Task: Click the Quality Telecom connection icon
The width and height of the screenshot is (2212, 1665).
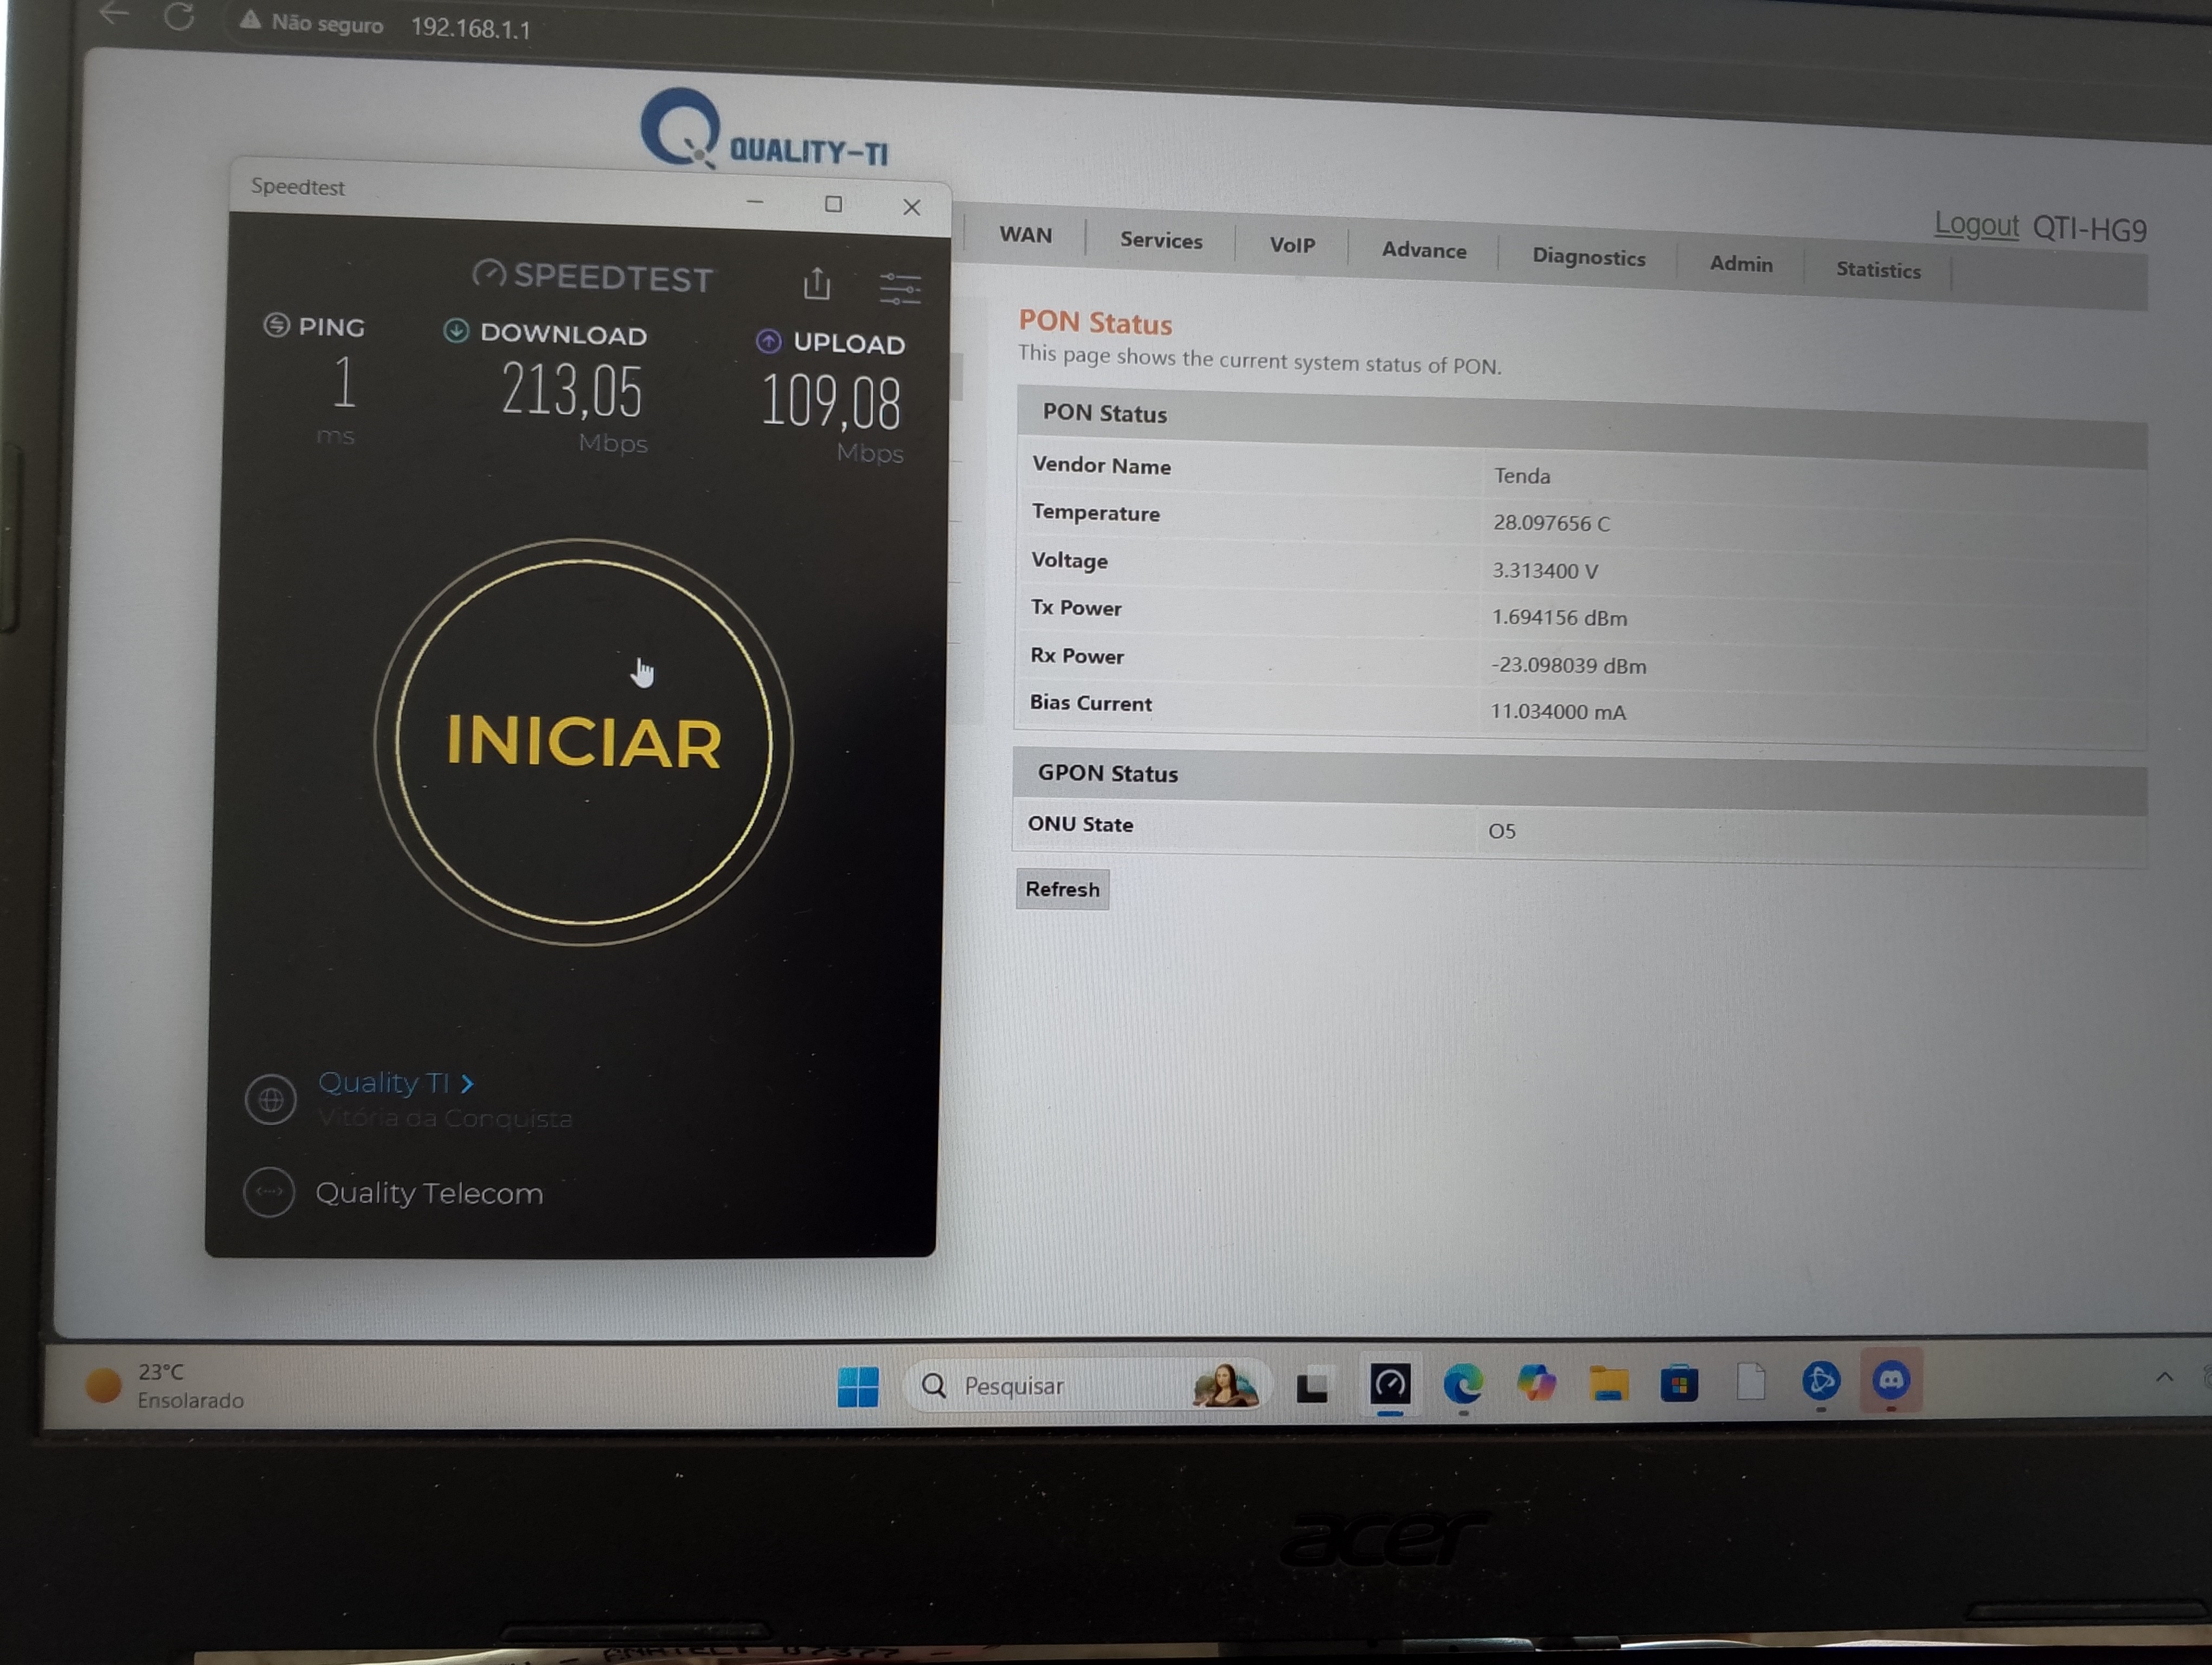Action: tap(269, 1191)
